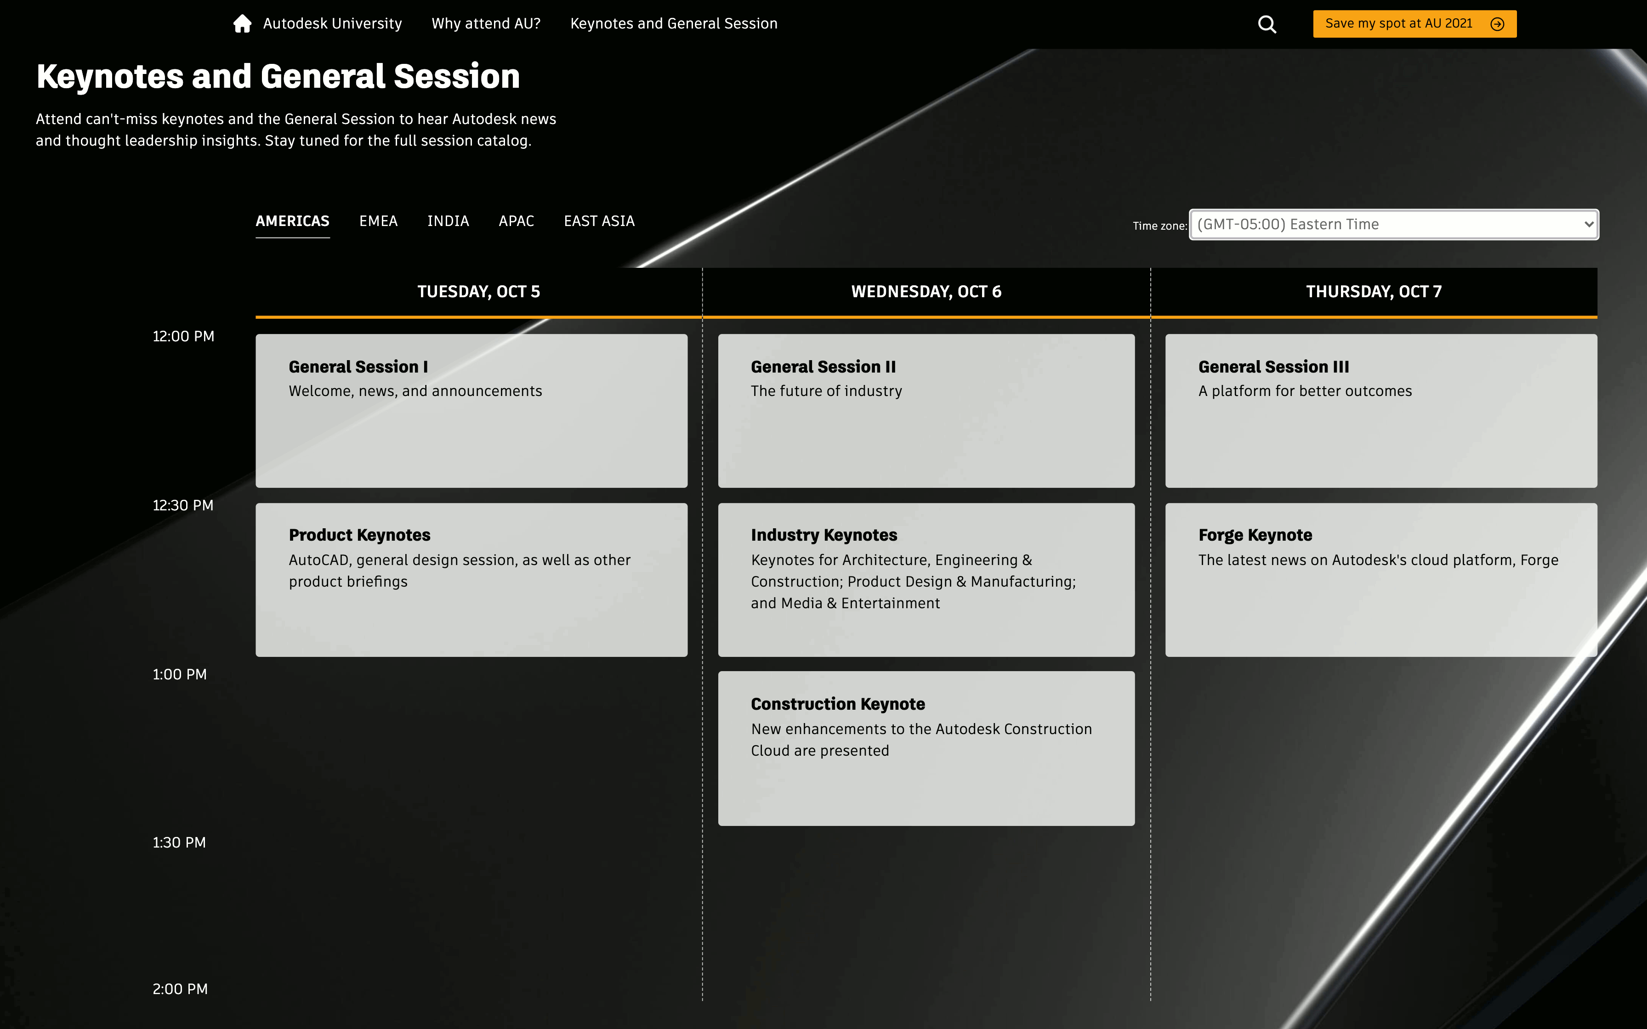Open the General Session I card

471,410
